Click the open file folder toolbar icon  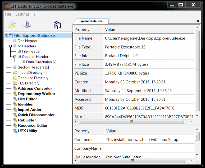[x=12, y=25]
